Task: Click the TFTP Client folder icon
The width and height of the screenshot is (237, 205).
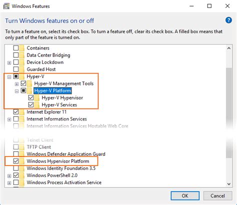Action: tap(22, 147)
